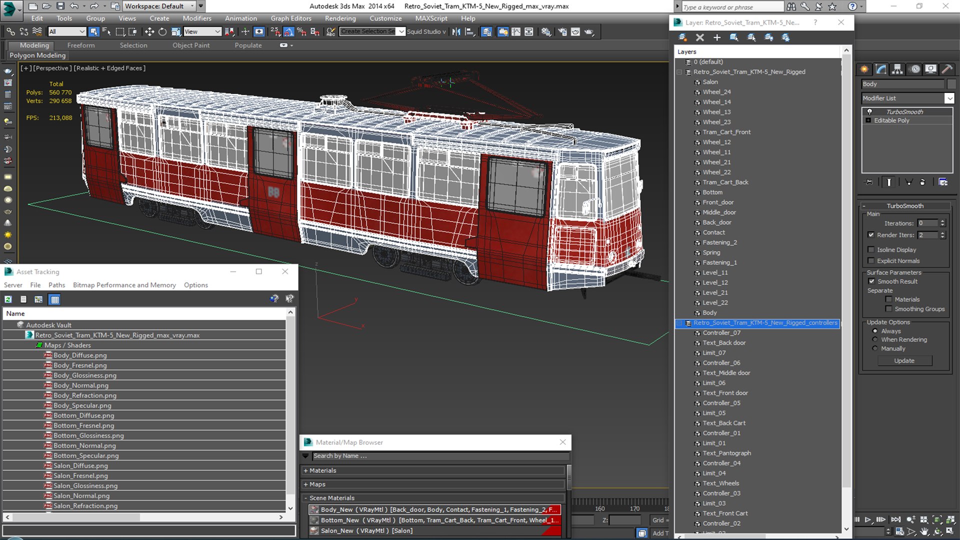The height and width of the screenshot is (540, 960).
Task: Click the Body object color swatch
Action: (951, 84)
